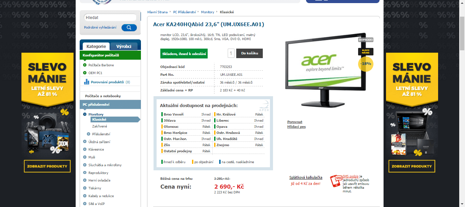Click the Porovnání produktů bar chart icon
This screenshot has height=207, width=465.
pyautogui.click(x=86, y=82)
